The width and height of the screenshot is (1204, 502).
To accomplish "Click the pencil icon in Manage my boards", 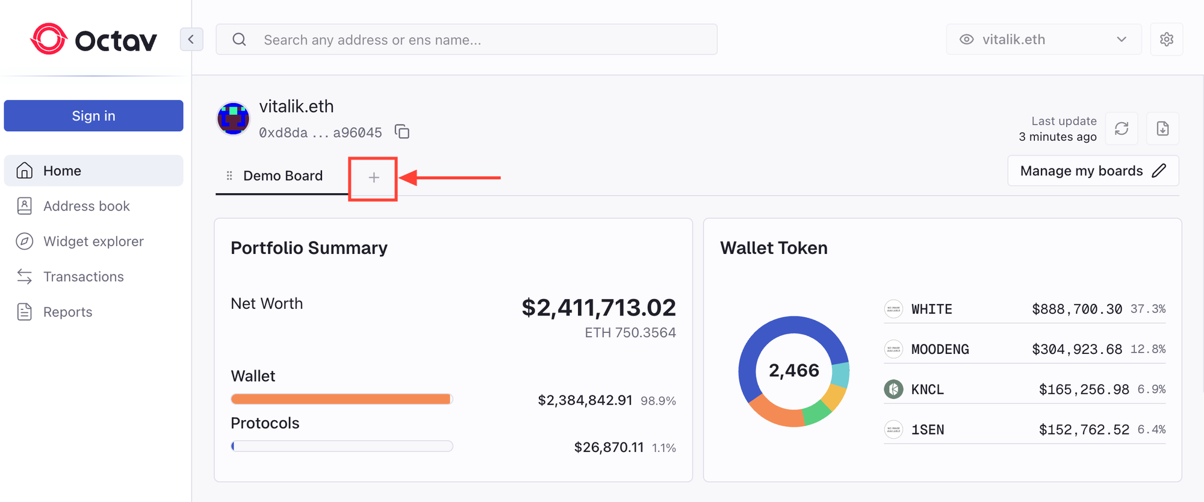I will (1159, 171).
